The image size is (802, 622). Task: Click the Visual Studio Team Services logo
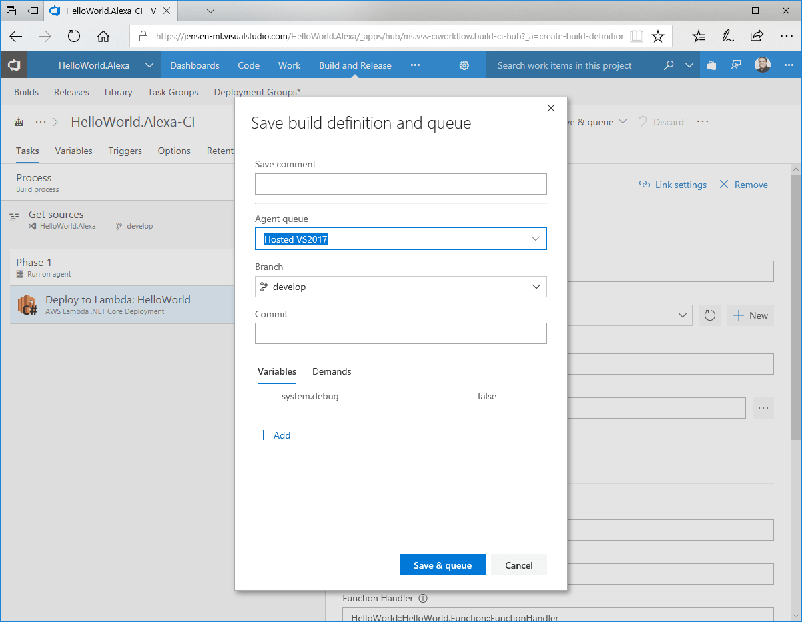coord(14,65)
